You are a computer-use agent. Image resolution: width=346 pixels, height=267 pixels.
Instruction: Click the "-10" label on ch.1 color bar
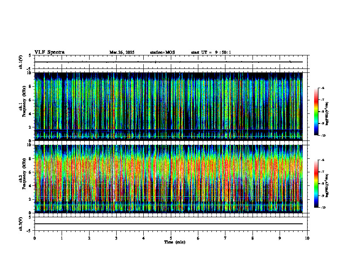coord(323,136)
